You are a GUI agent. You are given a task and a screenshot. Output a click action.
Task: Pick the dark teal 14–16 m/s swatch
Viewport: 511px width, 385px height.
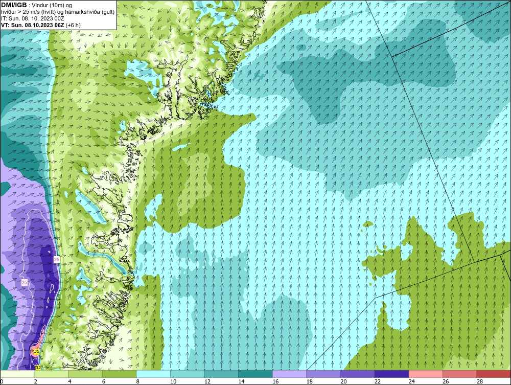(255, 374)
